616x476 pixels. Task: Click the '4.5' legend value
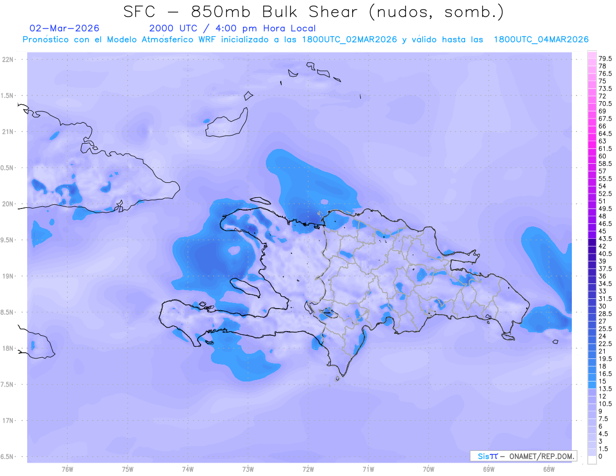tap(603, 433)
